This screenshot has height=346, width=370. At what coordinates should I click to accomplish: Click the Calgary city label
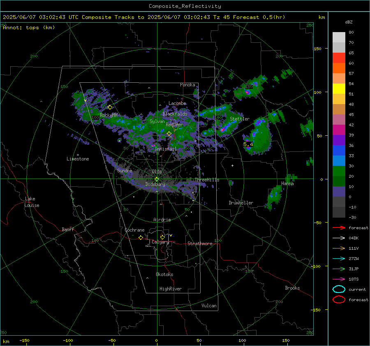160,242
